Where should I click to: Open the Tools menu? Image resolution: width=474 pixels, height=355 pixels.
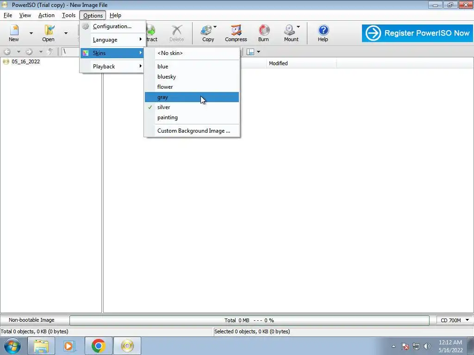[x=69, y=15]
